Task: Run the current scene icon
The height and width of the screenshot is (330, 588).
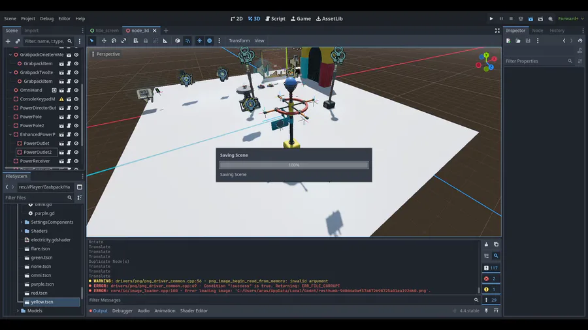Action: click(531, 19)
